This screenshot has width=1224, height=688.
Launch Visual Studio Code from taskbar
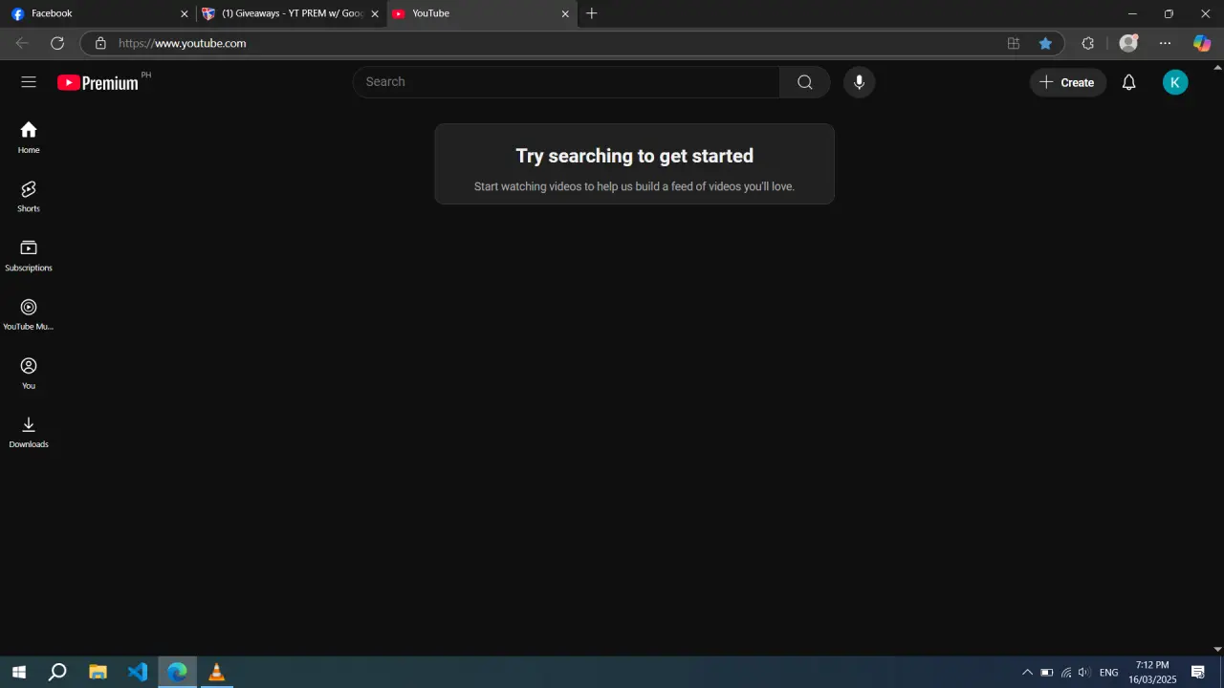click(x=138, y=672)
